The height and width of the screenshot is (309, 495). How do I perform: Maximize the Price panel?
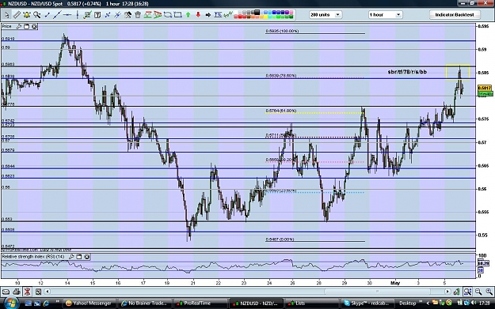[x=26, y=26]
